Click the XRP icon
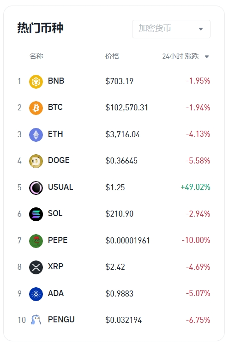Viewport: 229px width, 345px height. [36, 267]
